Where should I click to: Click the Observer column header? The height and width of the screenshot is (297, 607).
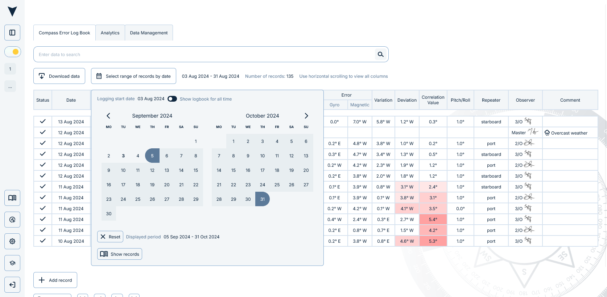[x=525, y=100]
